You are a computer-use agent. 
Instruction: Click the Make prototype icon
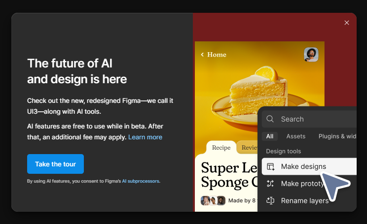[270, 184]
